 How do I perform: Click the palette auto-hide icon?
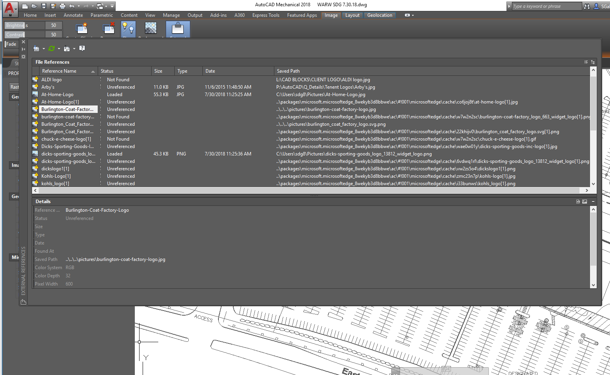tap(23, 49)
